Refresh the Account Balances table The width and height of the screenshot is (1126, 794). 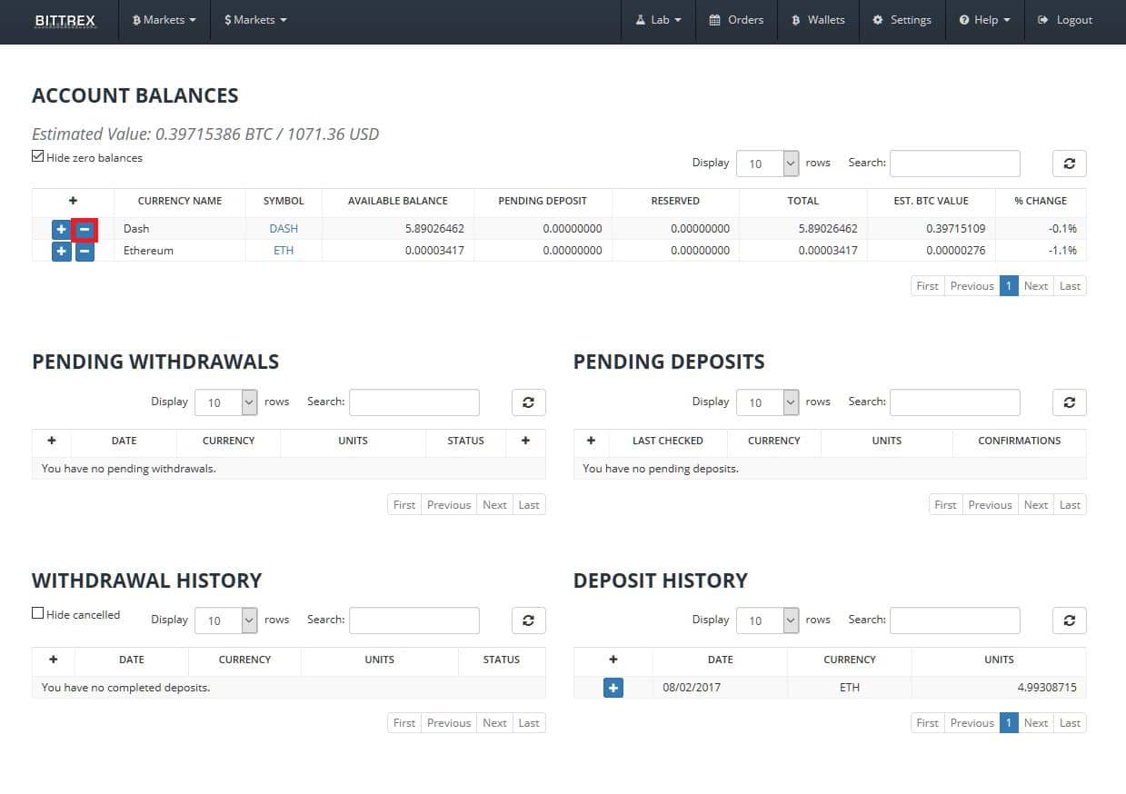pyautogui.click(x=1069, y=164)
